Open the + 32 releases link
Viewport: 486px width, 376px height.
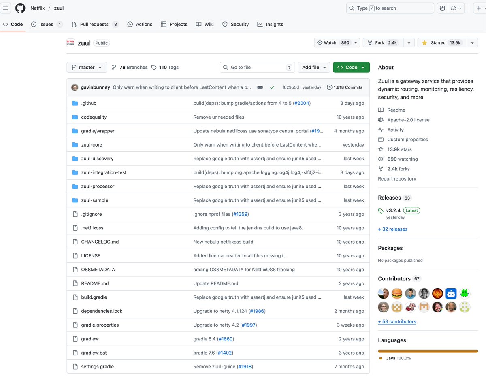tap(393, 229)
